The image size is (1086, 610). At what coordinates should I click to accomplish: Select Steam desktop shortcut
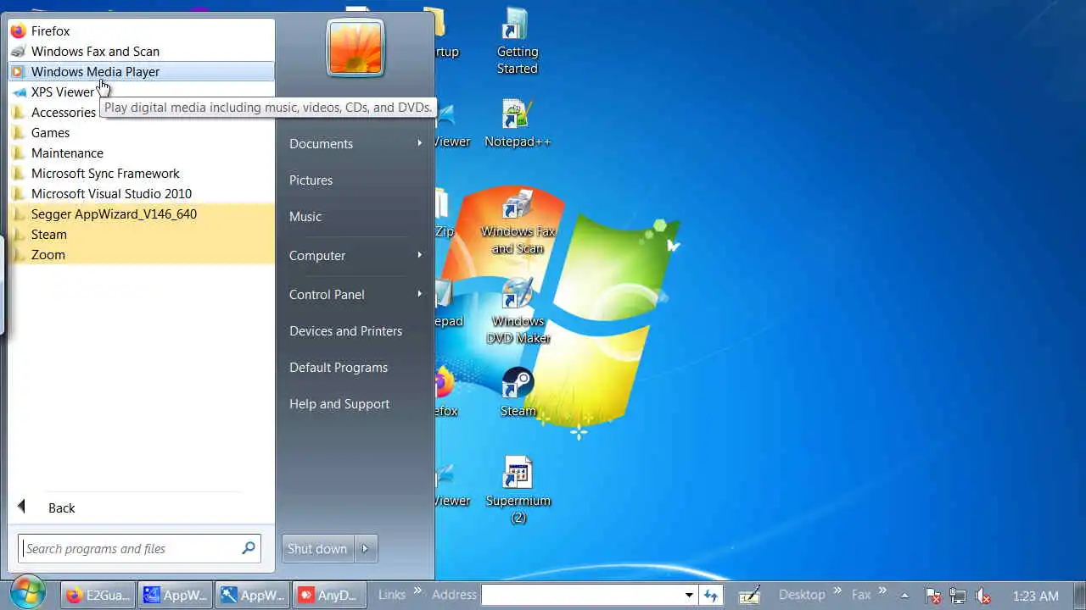pyautogui.click(x=518, y=392)
